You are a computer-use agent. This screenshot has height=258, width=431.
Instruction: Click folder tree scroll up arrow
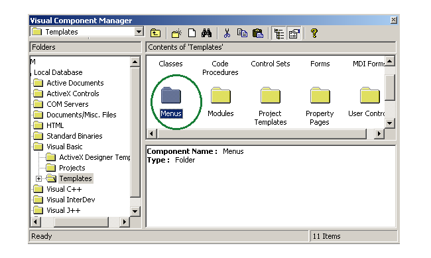pyautogui.click(x=135, y=62)
